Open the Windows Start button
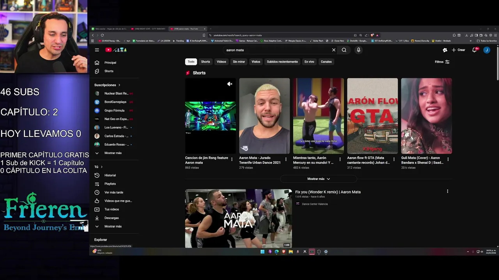The width and height of the screenshot is (499, 280). click(x=262, y=252)
